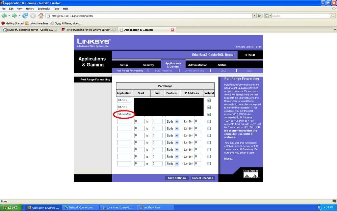This screenshot has height=211, width=337.
Task: Click the green Go button beside address bar
Action: [x=260, y=16]
